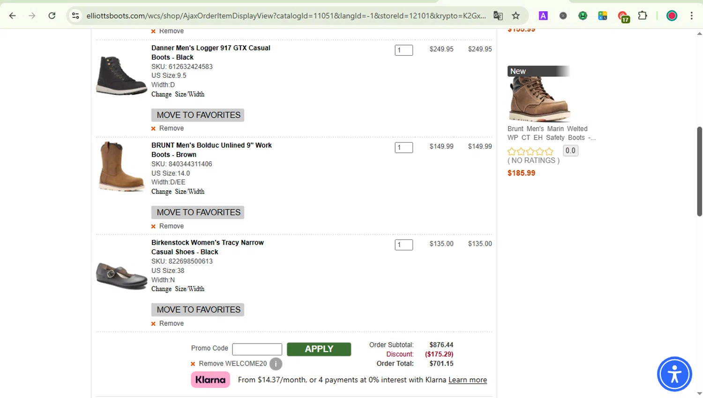The width and height of the screenshot is (703, 398).
Task: Move Danner boots to favorites
Action: coord(198,115)
